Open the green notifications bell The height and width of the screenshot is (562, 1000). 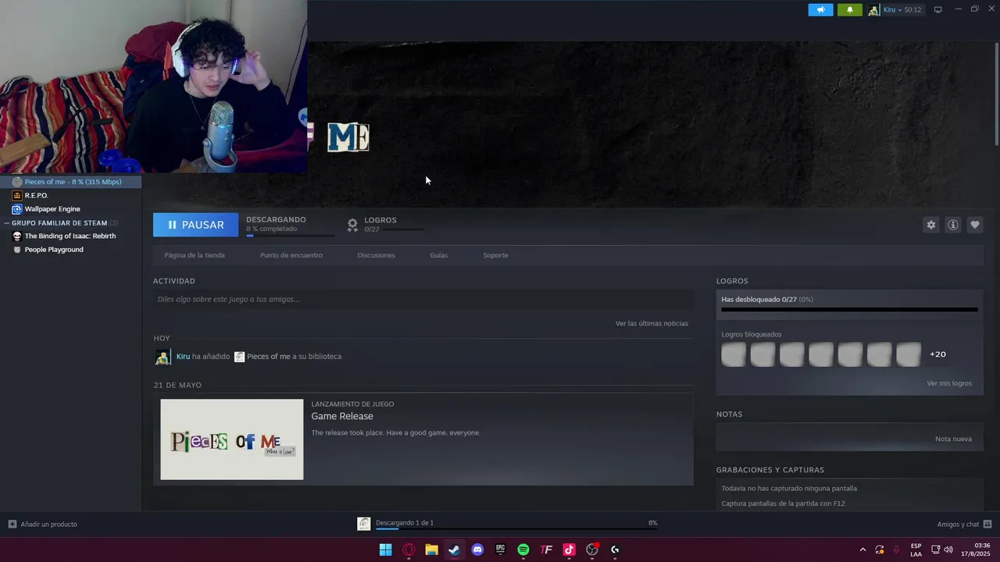[x=850, y=9]
